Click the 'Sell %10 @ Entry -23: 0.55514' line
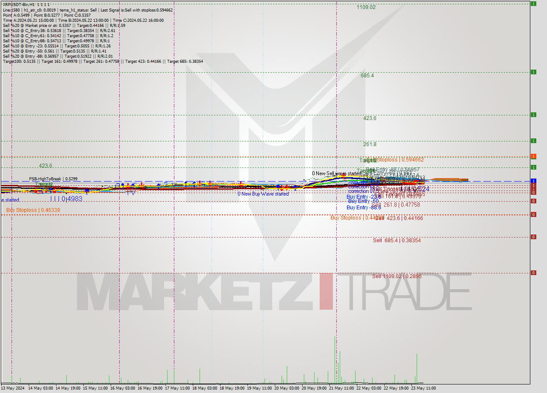This screenshot has height=393, width=547. 57,46
